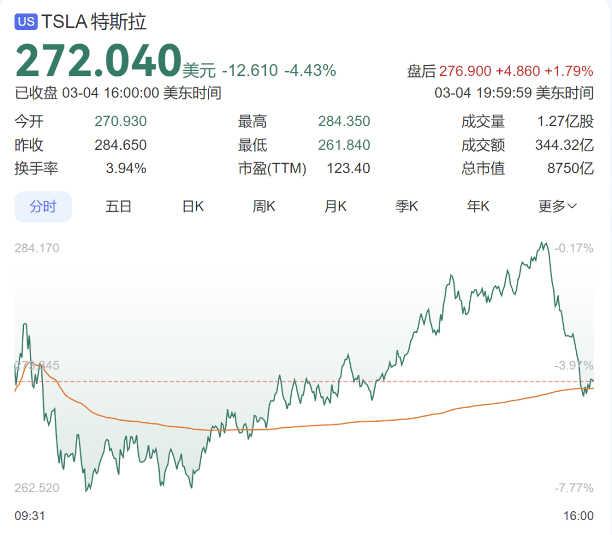This screenshot has height=535, width=612.
Task: Expand the 更多 dropdown
Action: [x=557, y=207]
